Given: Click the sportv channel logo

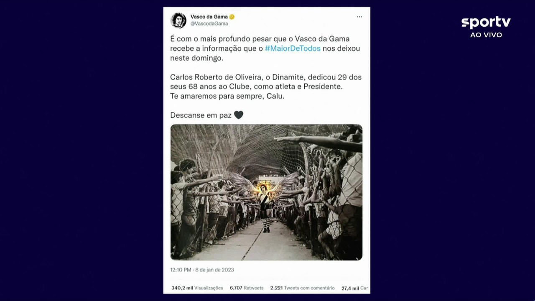Looking at the screenshot, I should tap(486, 22).
